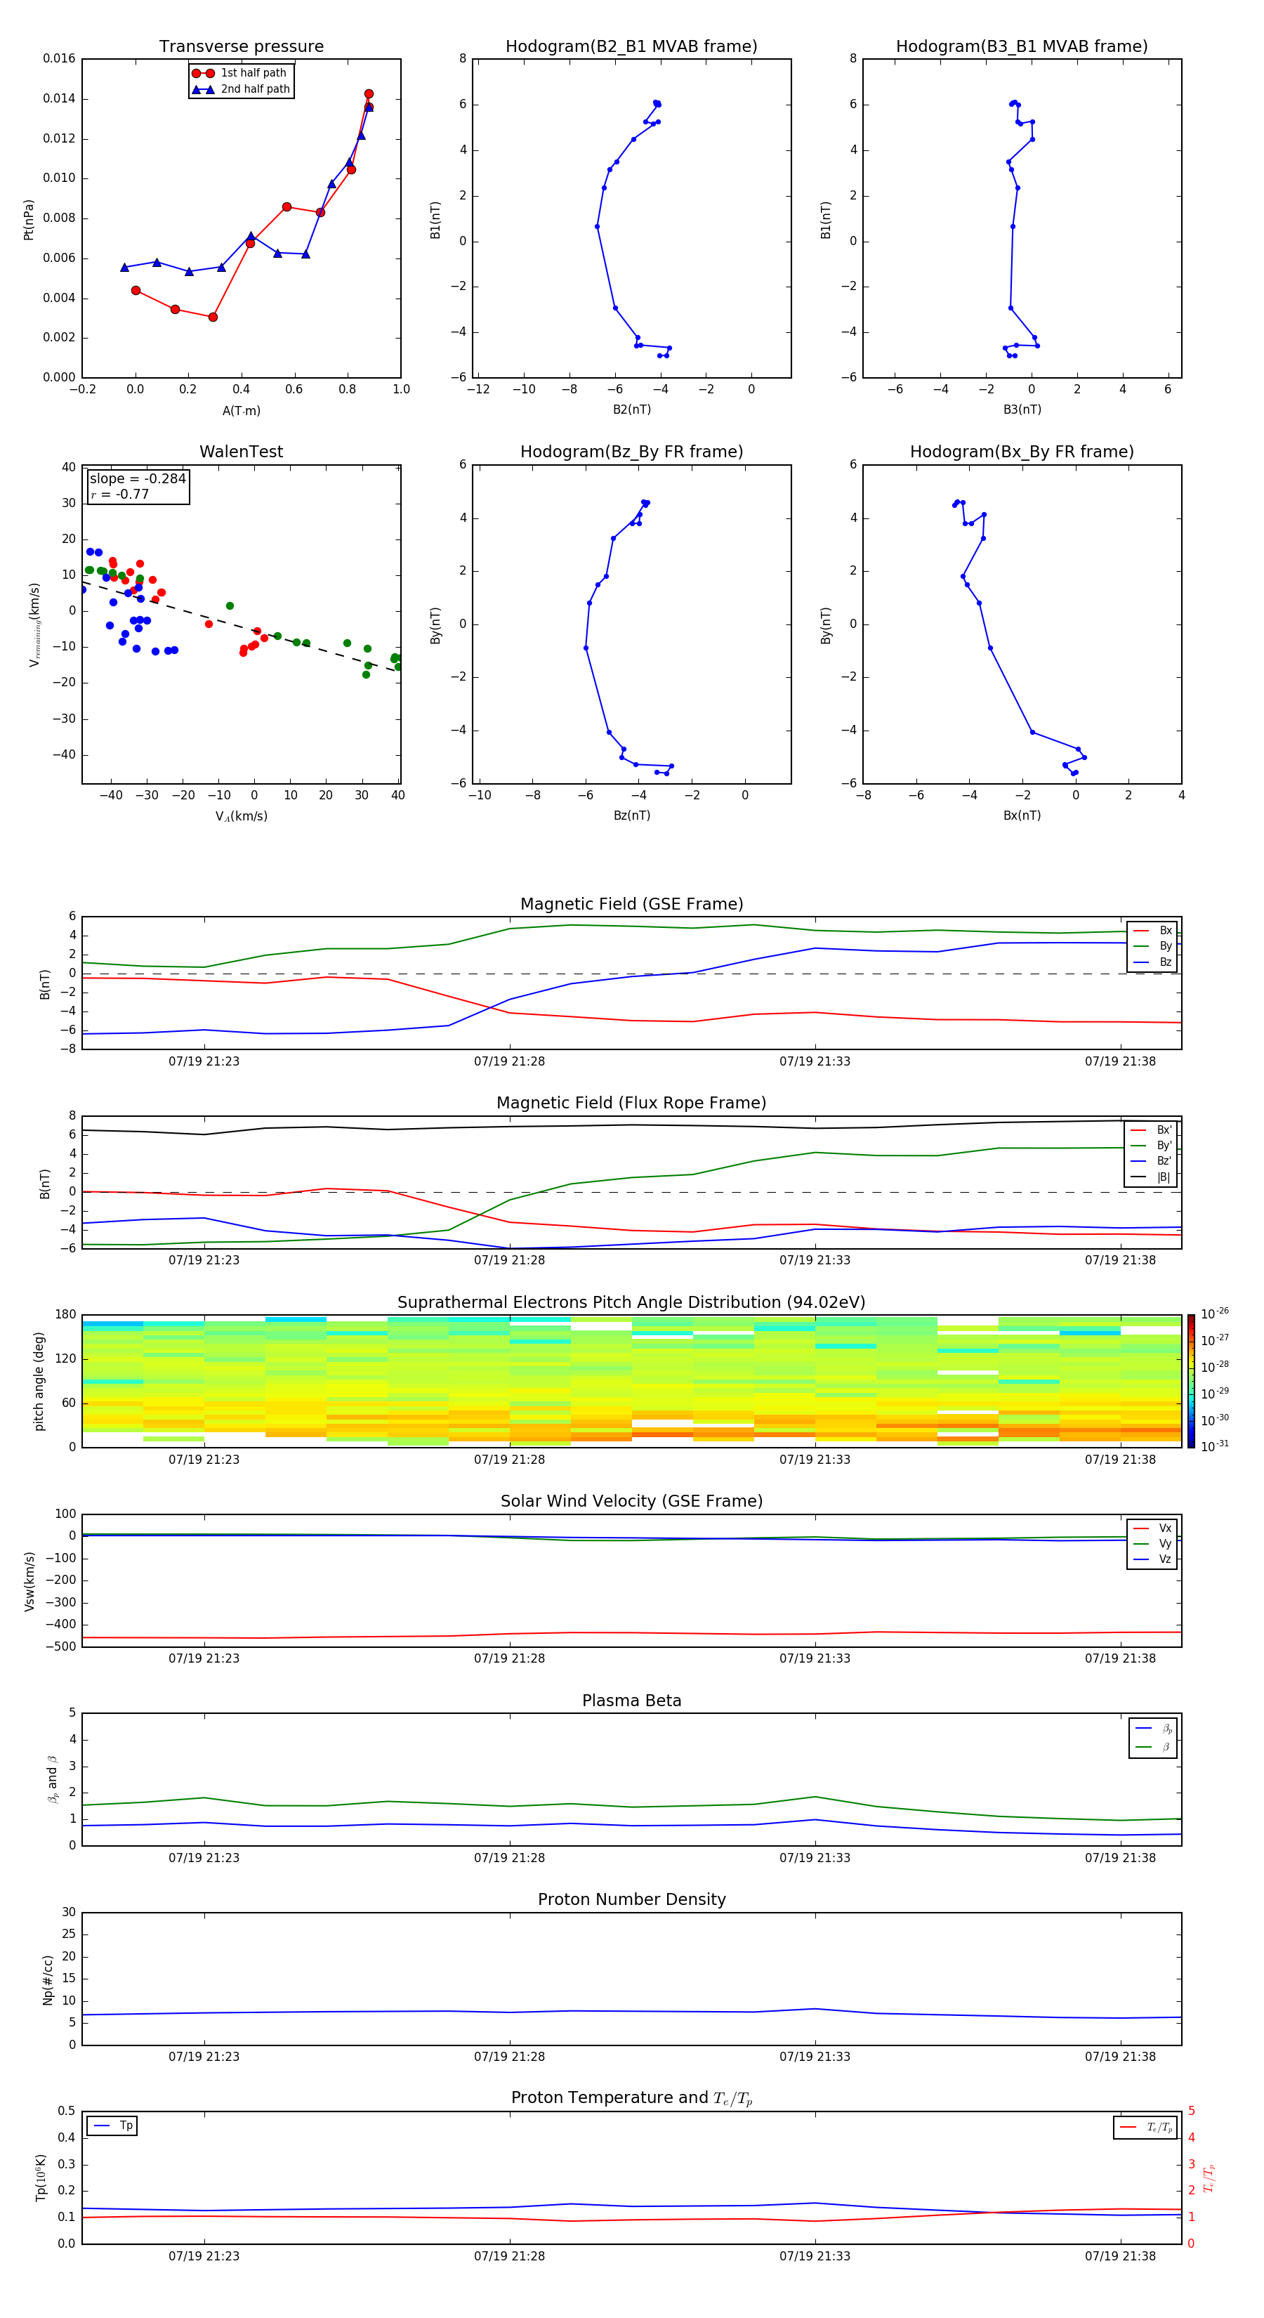Click the 'V_remaining(km/s)' y-axis label

point(34,624)
